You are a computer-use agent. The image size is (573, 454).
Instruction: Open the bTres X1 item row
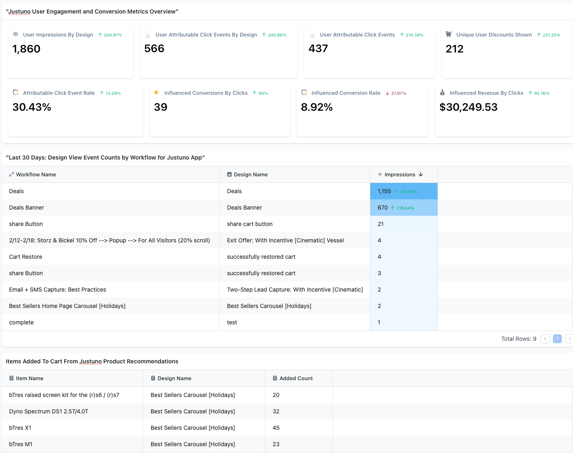tap(20, 428)
